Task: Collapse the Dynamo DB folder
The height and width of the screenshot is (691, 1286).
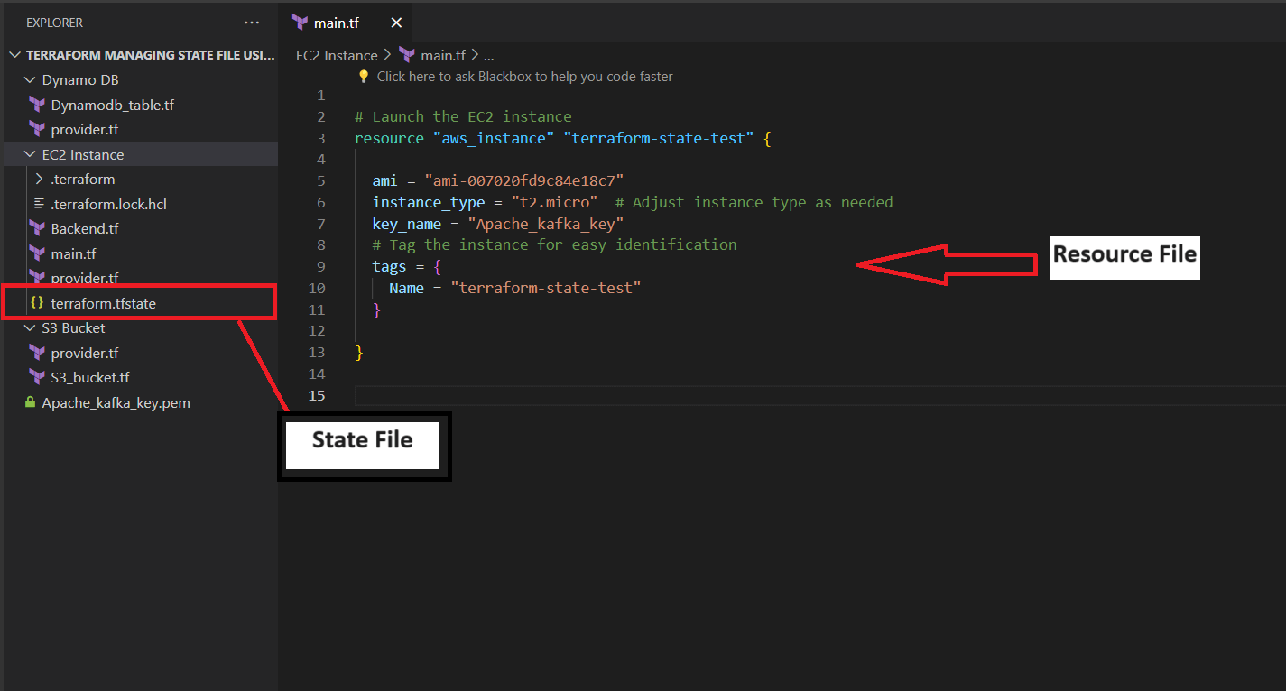Action: pos(30,80)
